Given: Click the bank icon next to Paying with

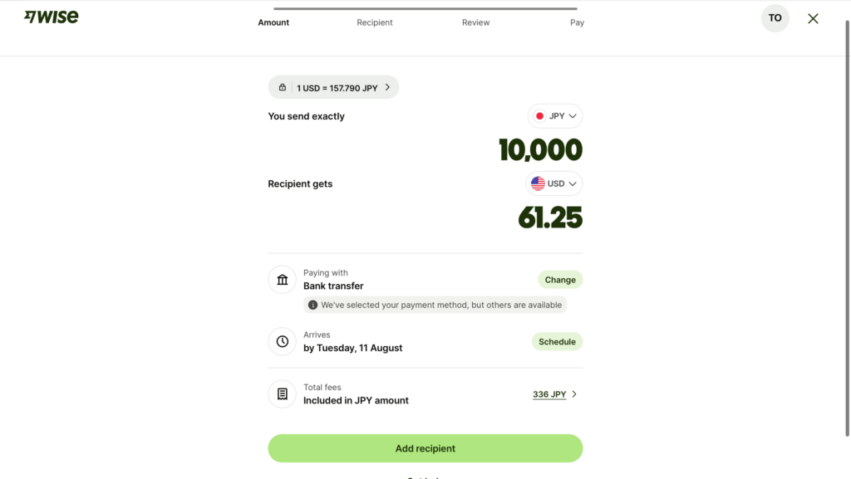Looking at the screenshot, I should click(283, 280).
